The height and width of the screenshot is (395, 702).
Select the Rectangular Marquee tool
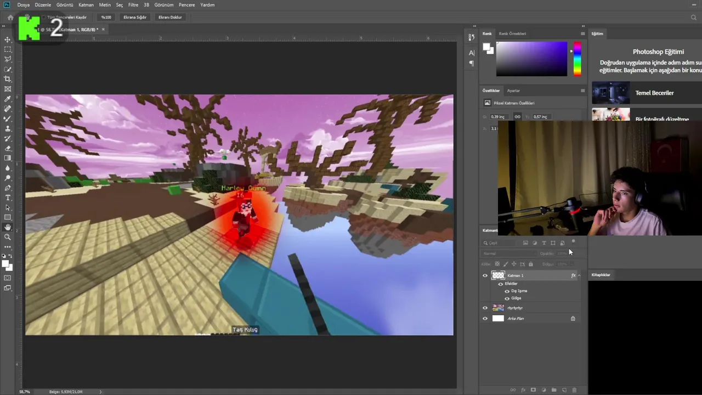click(x=8, y=49)
